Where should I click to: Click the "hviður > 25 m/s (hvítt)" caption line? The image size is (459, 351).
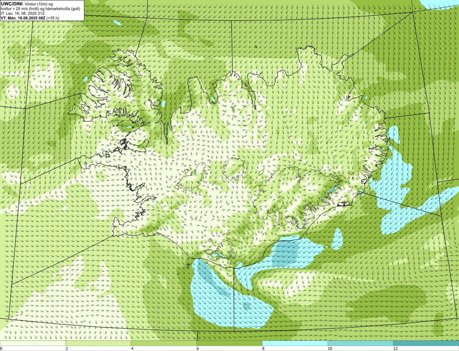[x=41, y=8]
